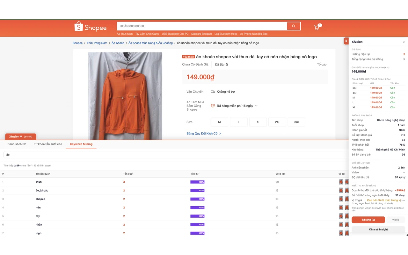
Task: Open the Bảng Quy Đổi Kích Cỡ link
Action: (x=204, y=134)
